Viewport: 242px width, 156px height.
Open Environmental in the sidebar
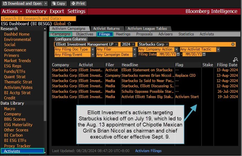pyautogui.click(x=18, y=39)
